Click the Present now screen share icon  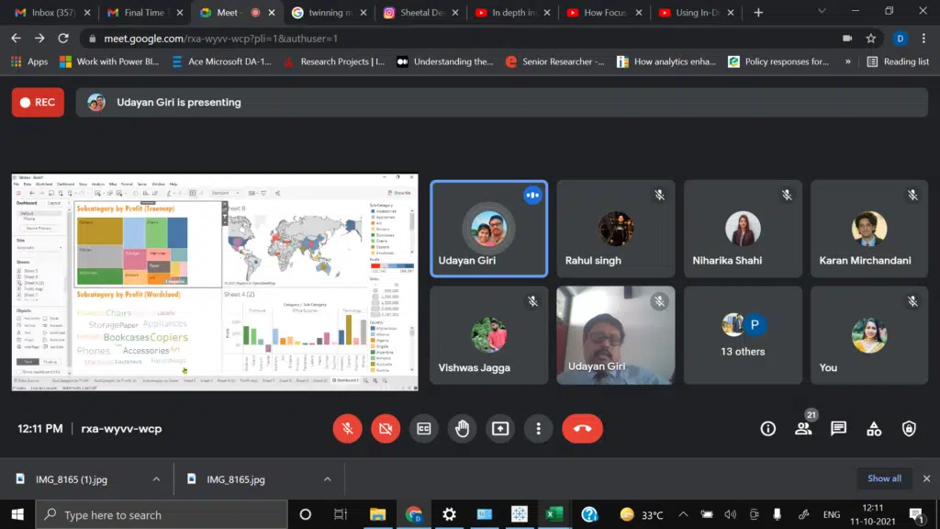coord(499,428)
